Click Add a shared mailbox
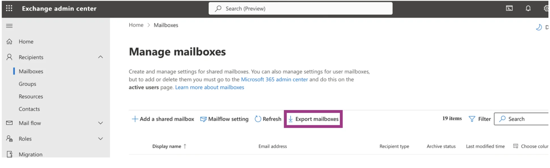Viewport: 550px width, 168px height. (x=163, y=119)
